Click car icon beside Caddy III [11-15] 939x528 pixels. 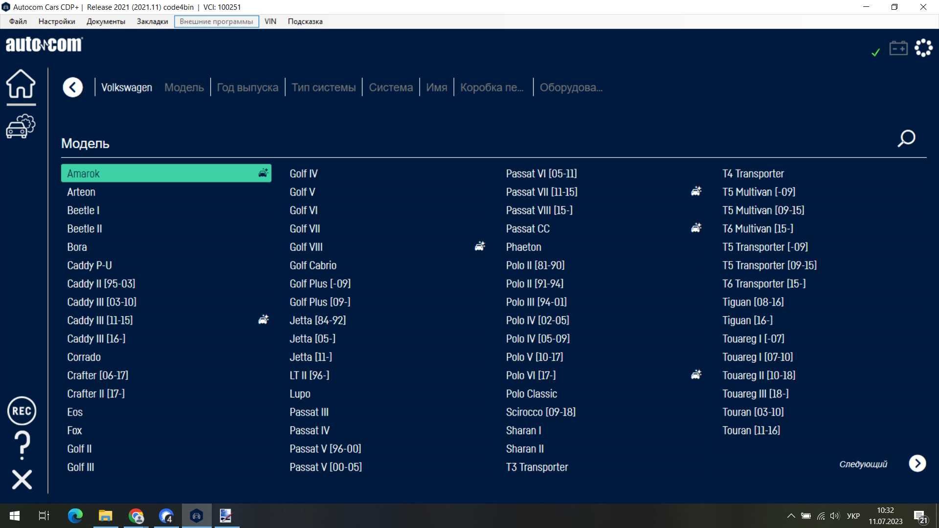pyautogui.click(x=263, y=320)
